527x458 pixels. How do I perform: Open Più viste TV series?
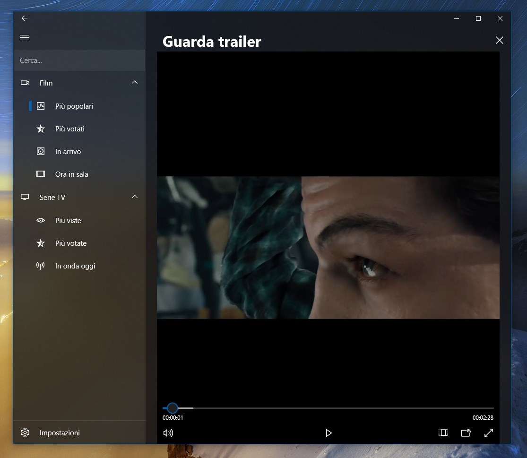[68, 221]
